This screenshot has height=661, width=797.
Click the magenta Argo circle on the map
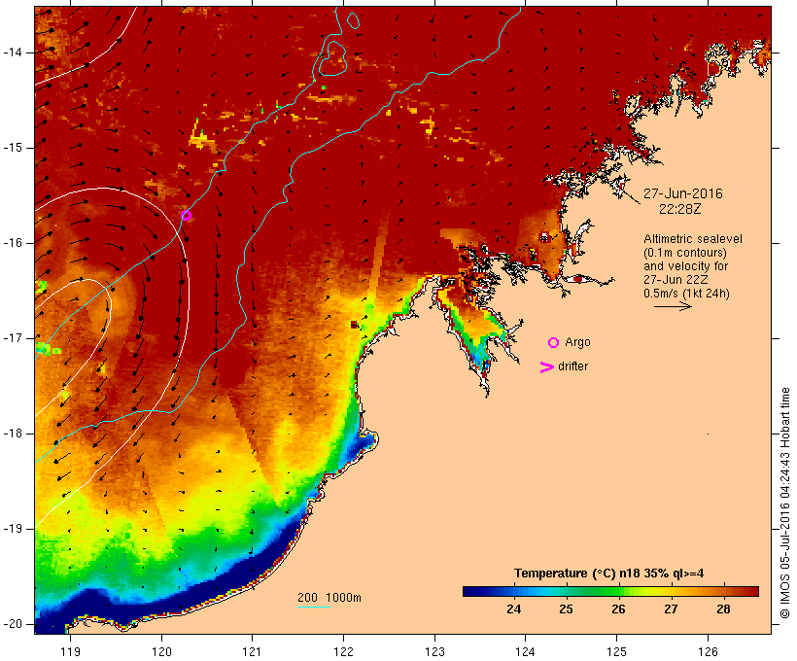[186, 216]
